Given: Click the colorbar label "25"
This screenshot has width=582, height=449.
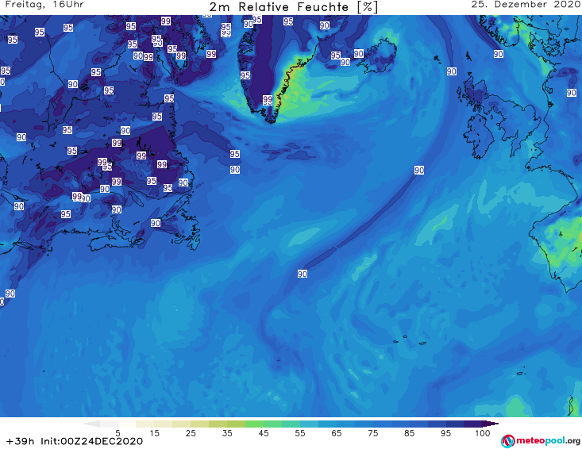Looking at the screenshot, I should click(191, 433).
